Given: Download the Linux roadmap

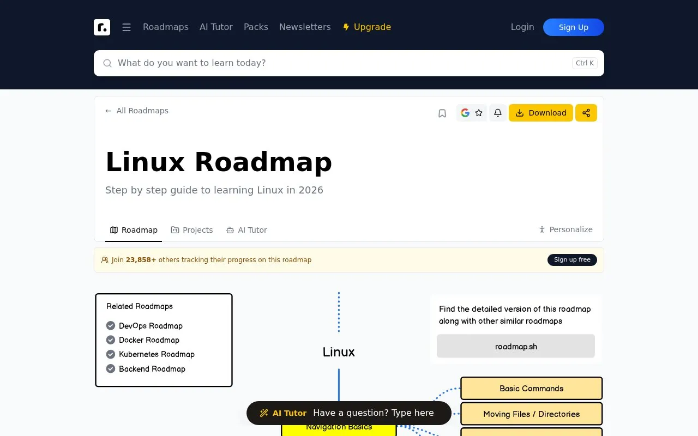Looking at the screenshot, I should 541,113.
